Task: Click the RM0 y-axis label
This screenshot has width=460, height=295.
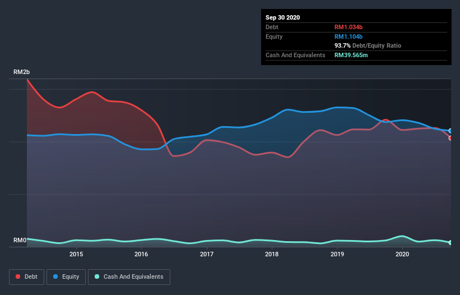Action: coord(20,240)
